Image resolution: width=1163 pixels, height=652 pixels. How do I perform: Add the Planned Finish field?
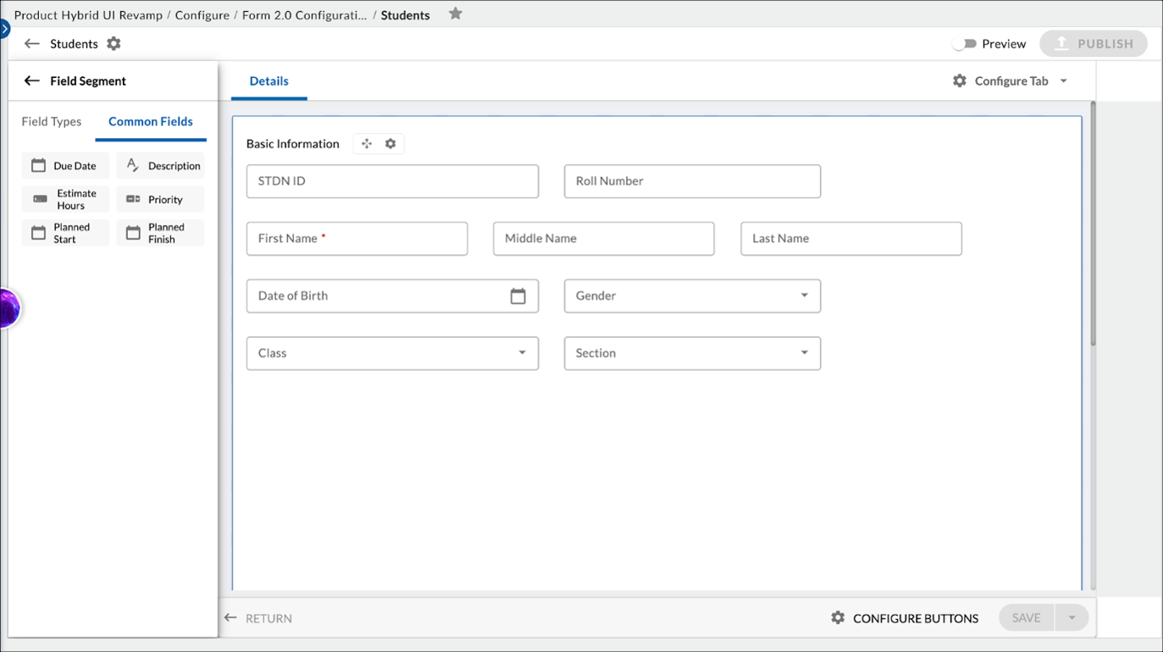click(x=160, y=232)
